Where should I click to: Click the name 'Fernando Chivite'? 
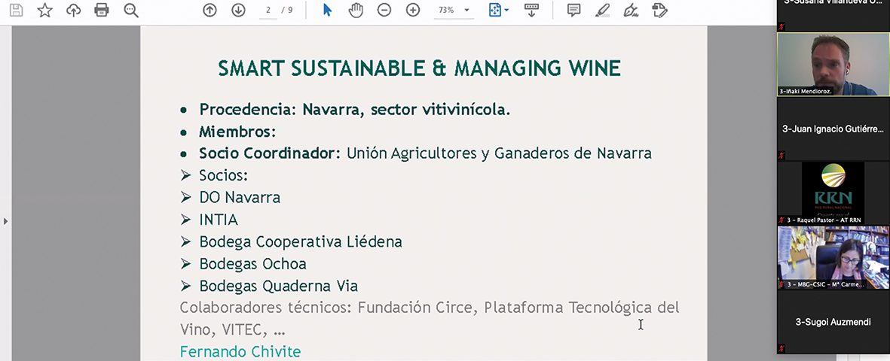[x=240, y=352]
